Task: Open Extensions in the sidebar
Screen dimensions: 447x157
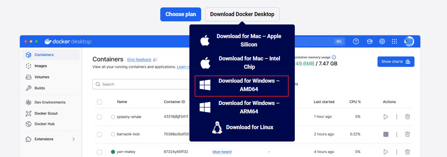Action: pos(51,139)
